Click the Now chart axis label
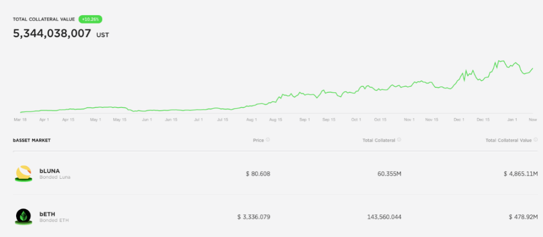543x237 pixels. pos(532,120)
